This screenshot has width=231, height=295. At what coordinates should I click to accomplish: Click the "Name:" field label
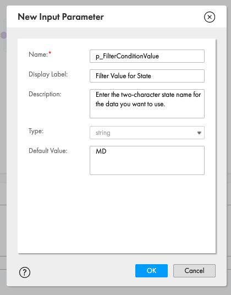[x=38, y=54]
